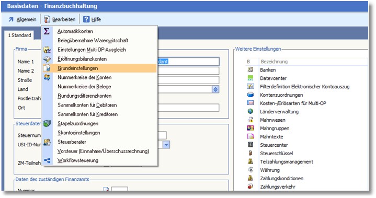The height and width of the screenshot is (198, 376).
Task: Click the Mahngruppen icon in the list
Action: tap(250, 128)
